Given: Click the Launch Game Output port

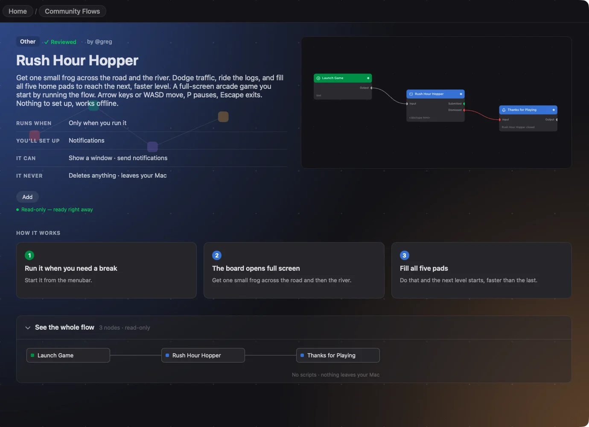Looking at the screenshot, I should point(371,88).
